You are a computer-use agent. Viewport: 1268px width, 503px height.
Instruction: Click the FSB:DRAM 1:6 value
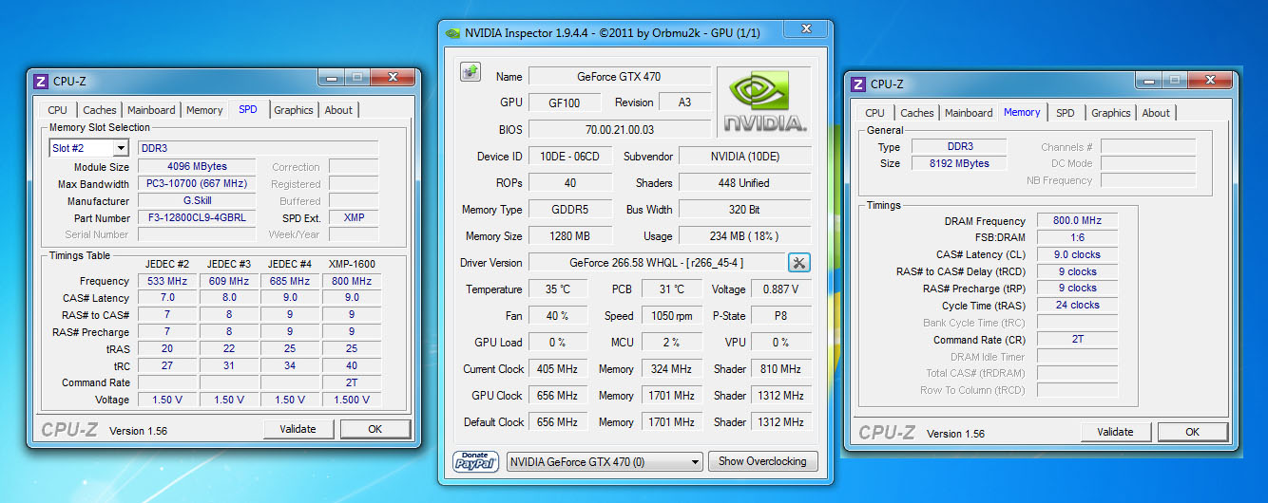tap(1078, 238)
